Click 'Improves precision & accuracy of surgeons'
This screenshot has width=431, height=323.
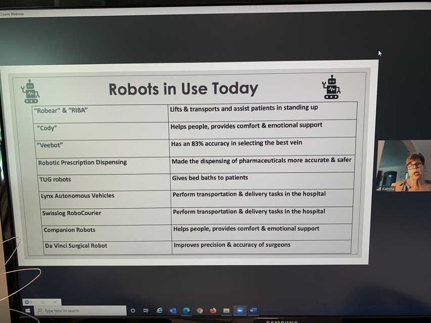point(232,244)
